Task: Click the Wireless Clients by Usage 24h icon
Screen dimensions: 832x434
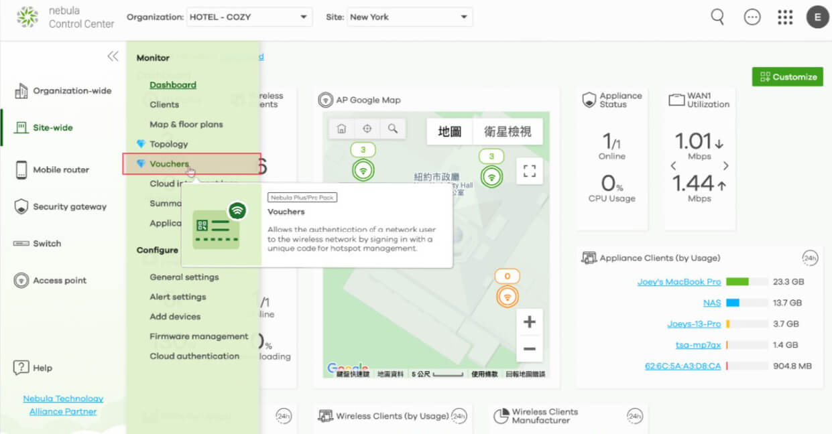Action: point(459,416)
